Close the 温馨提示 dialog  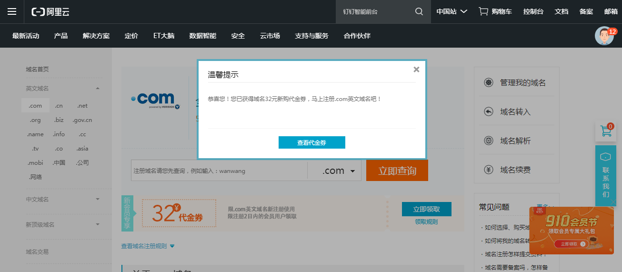click(x=416, y=70)
